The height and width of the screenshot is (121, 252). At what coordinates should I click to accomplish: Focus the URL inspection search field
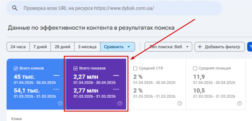pyautogui.click(x=114, y=8)
